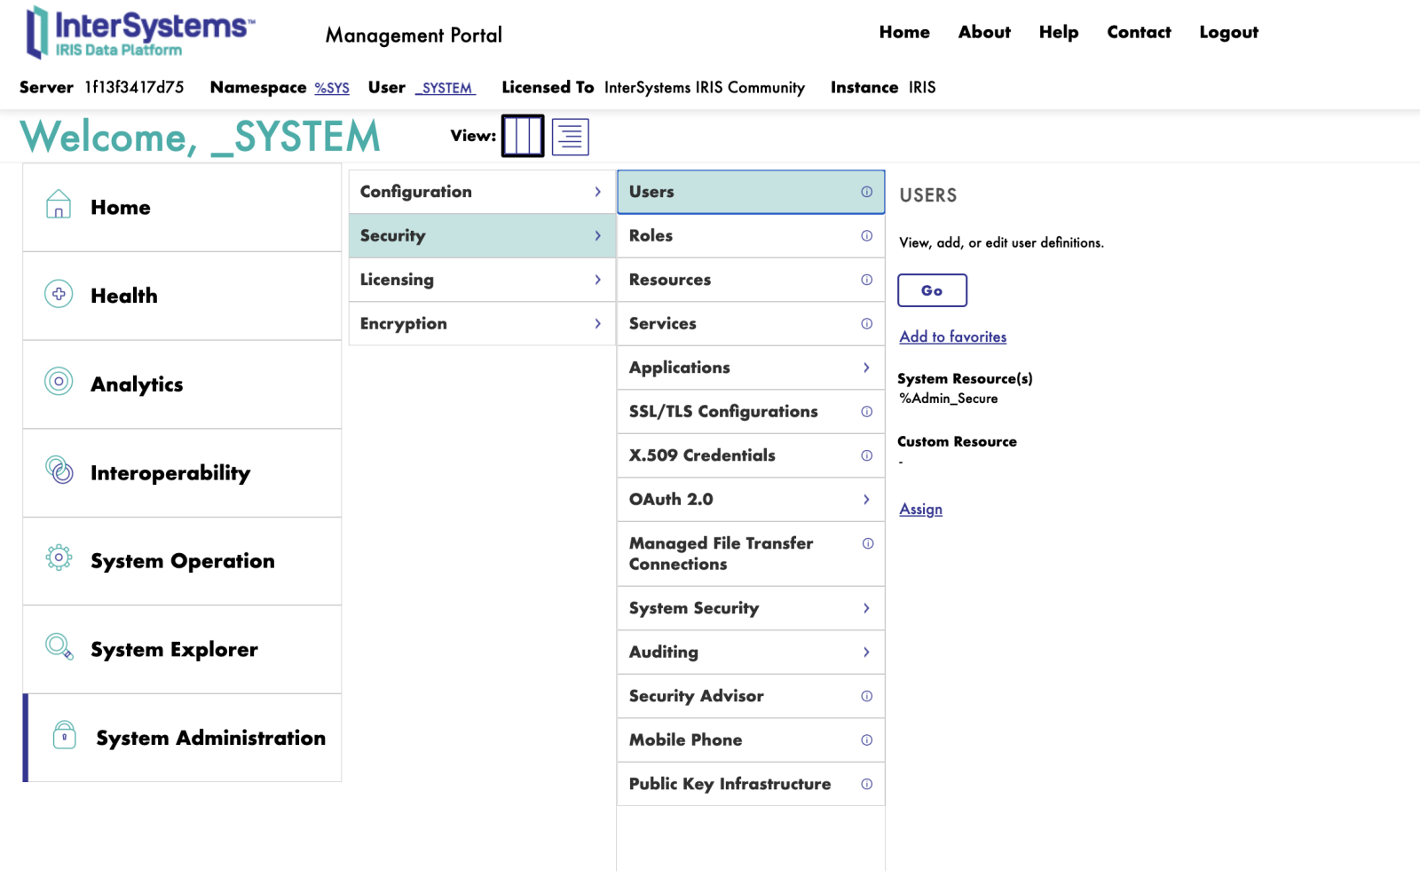Screen dimensions: 1420x878
Task: Expand the OAuth 2.0 submenu arrow
Action: coord(866,500)
